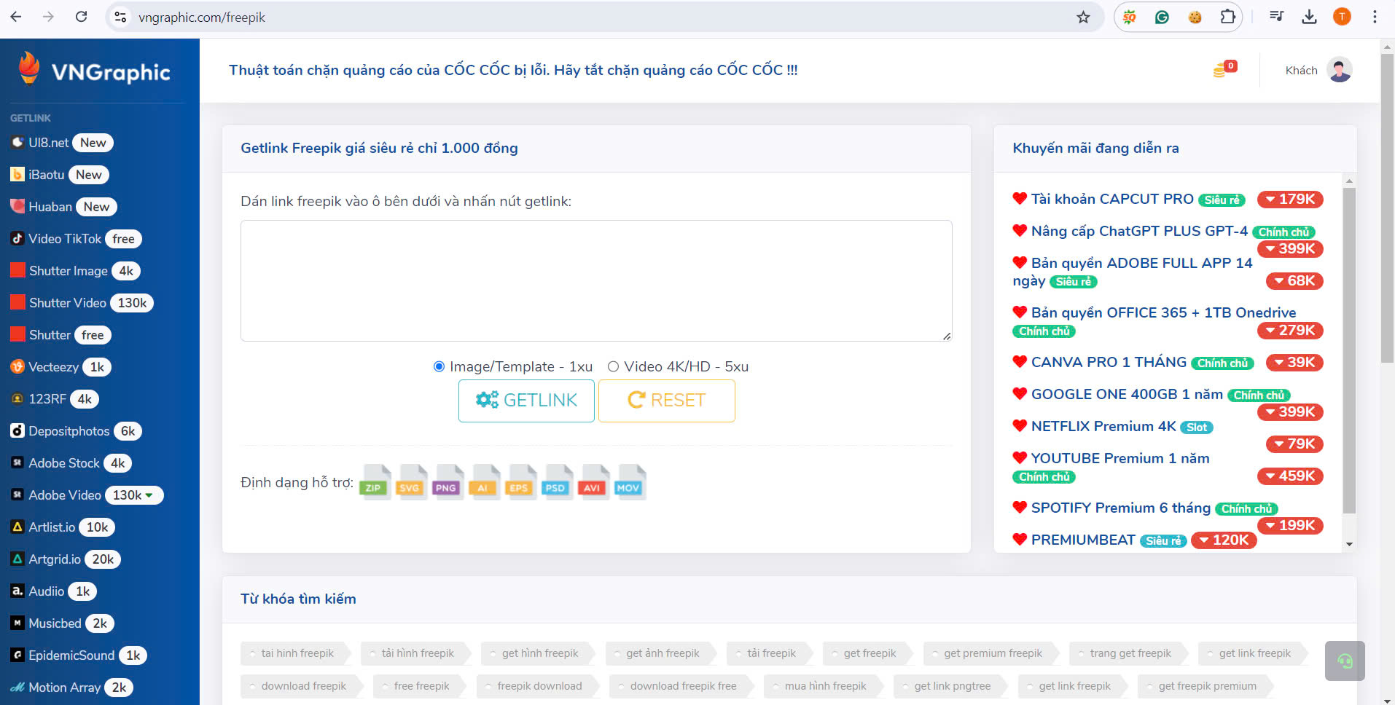Select the MOV format icon
Viewport: 1395px width, 705px height.
pyautogui.click(x=629, y=481)
